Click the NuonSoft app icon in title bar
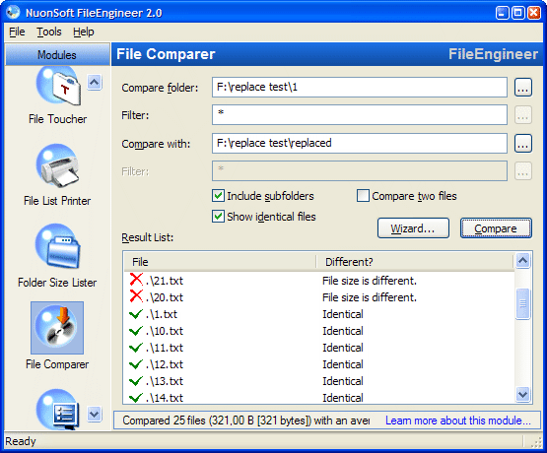 coord(14,13)
